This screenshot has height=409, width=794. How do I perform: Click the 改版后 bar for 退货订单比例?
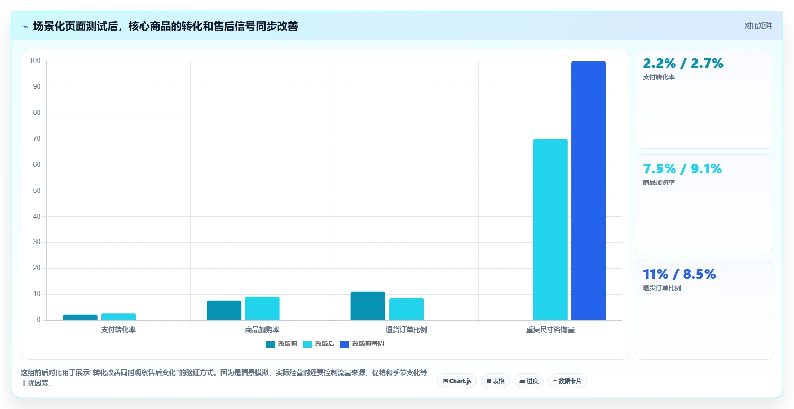pyautogui.click(x=406, y=309)
